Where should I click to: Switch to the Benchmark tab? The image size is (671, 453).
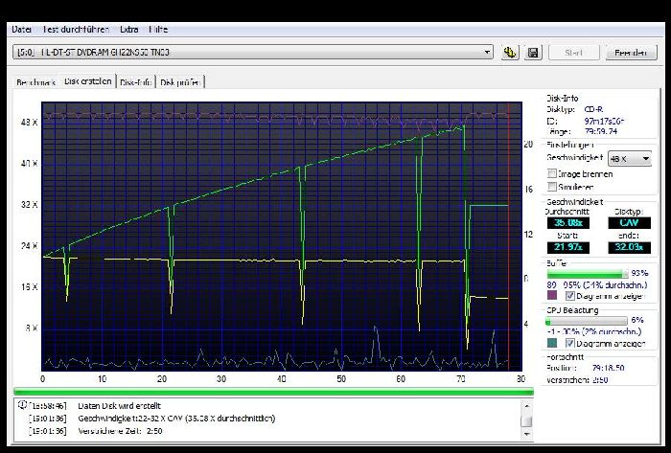pos(36,82)
